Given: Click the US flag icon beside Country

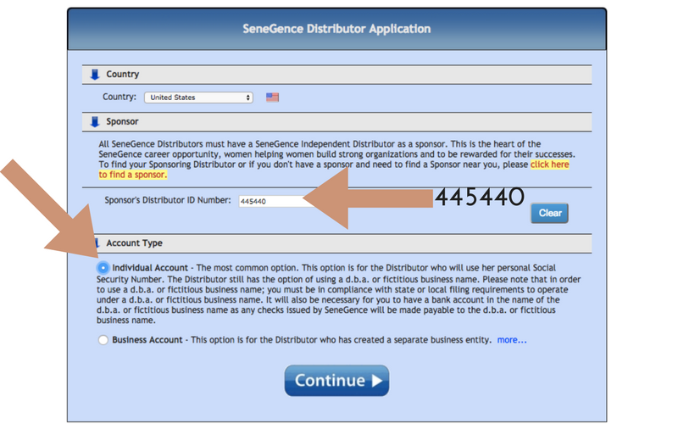Looking at the screenshot, I should 272,98.
